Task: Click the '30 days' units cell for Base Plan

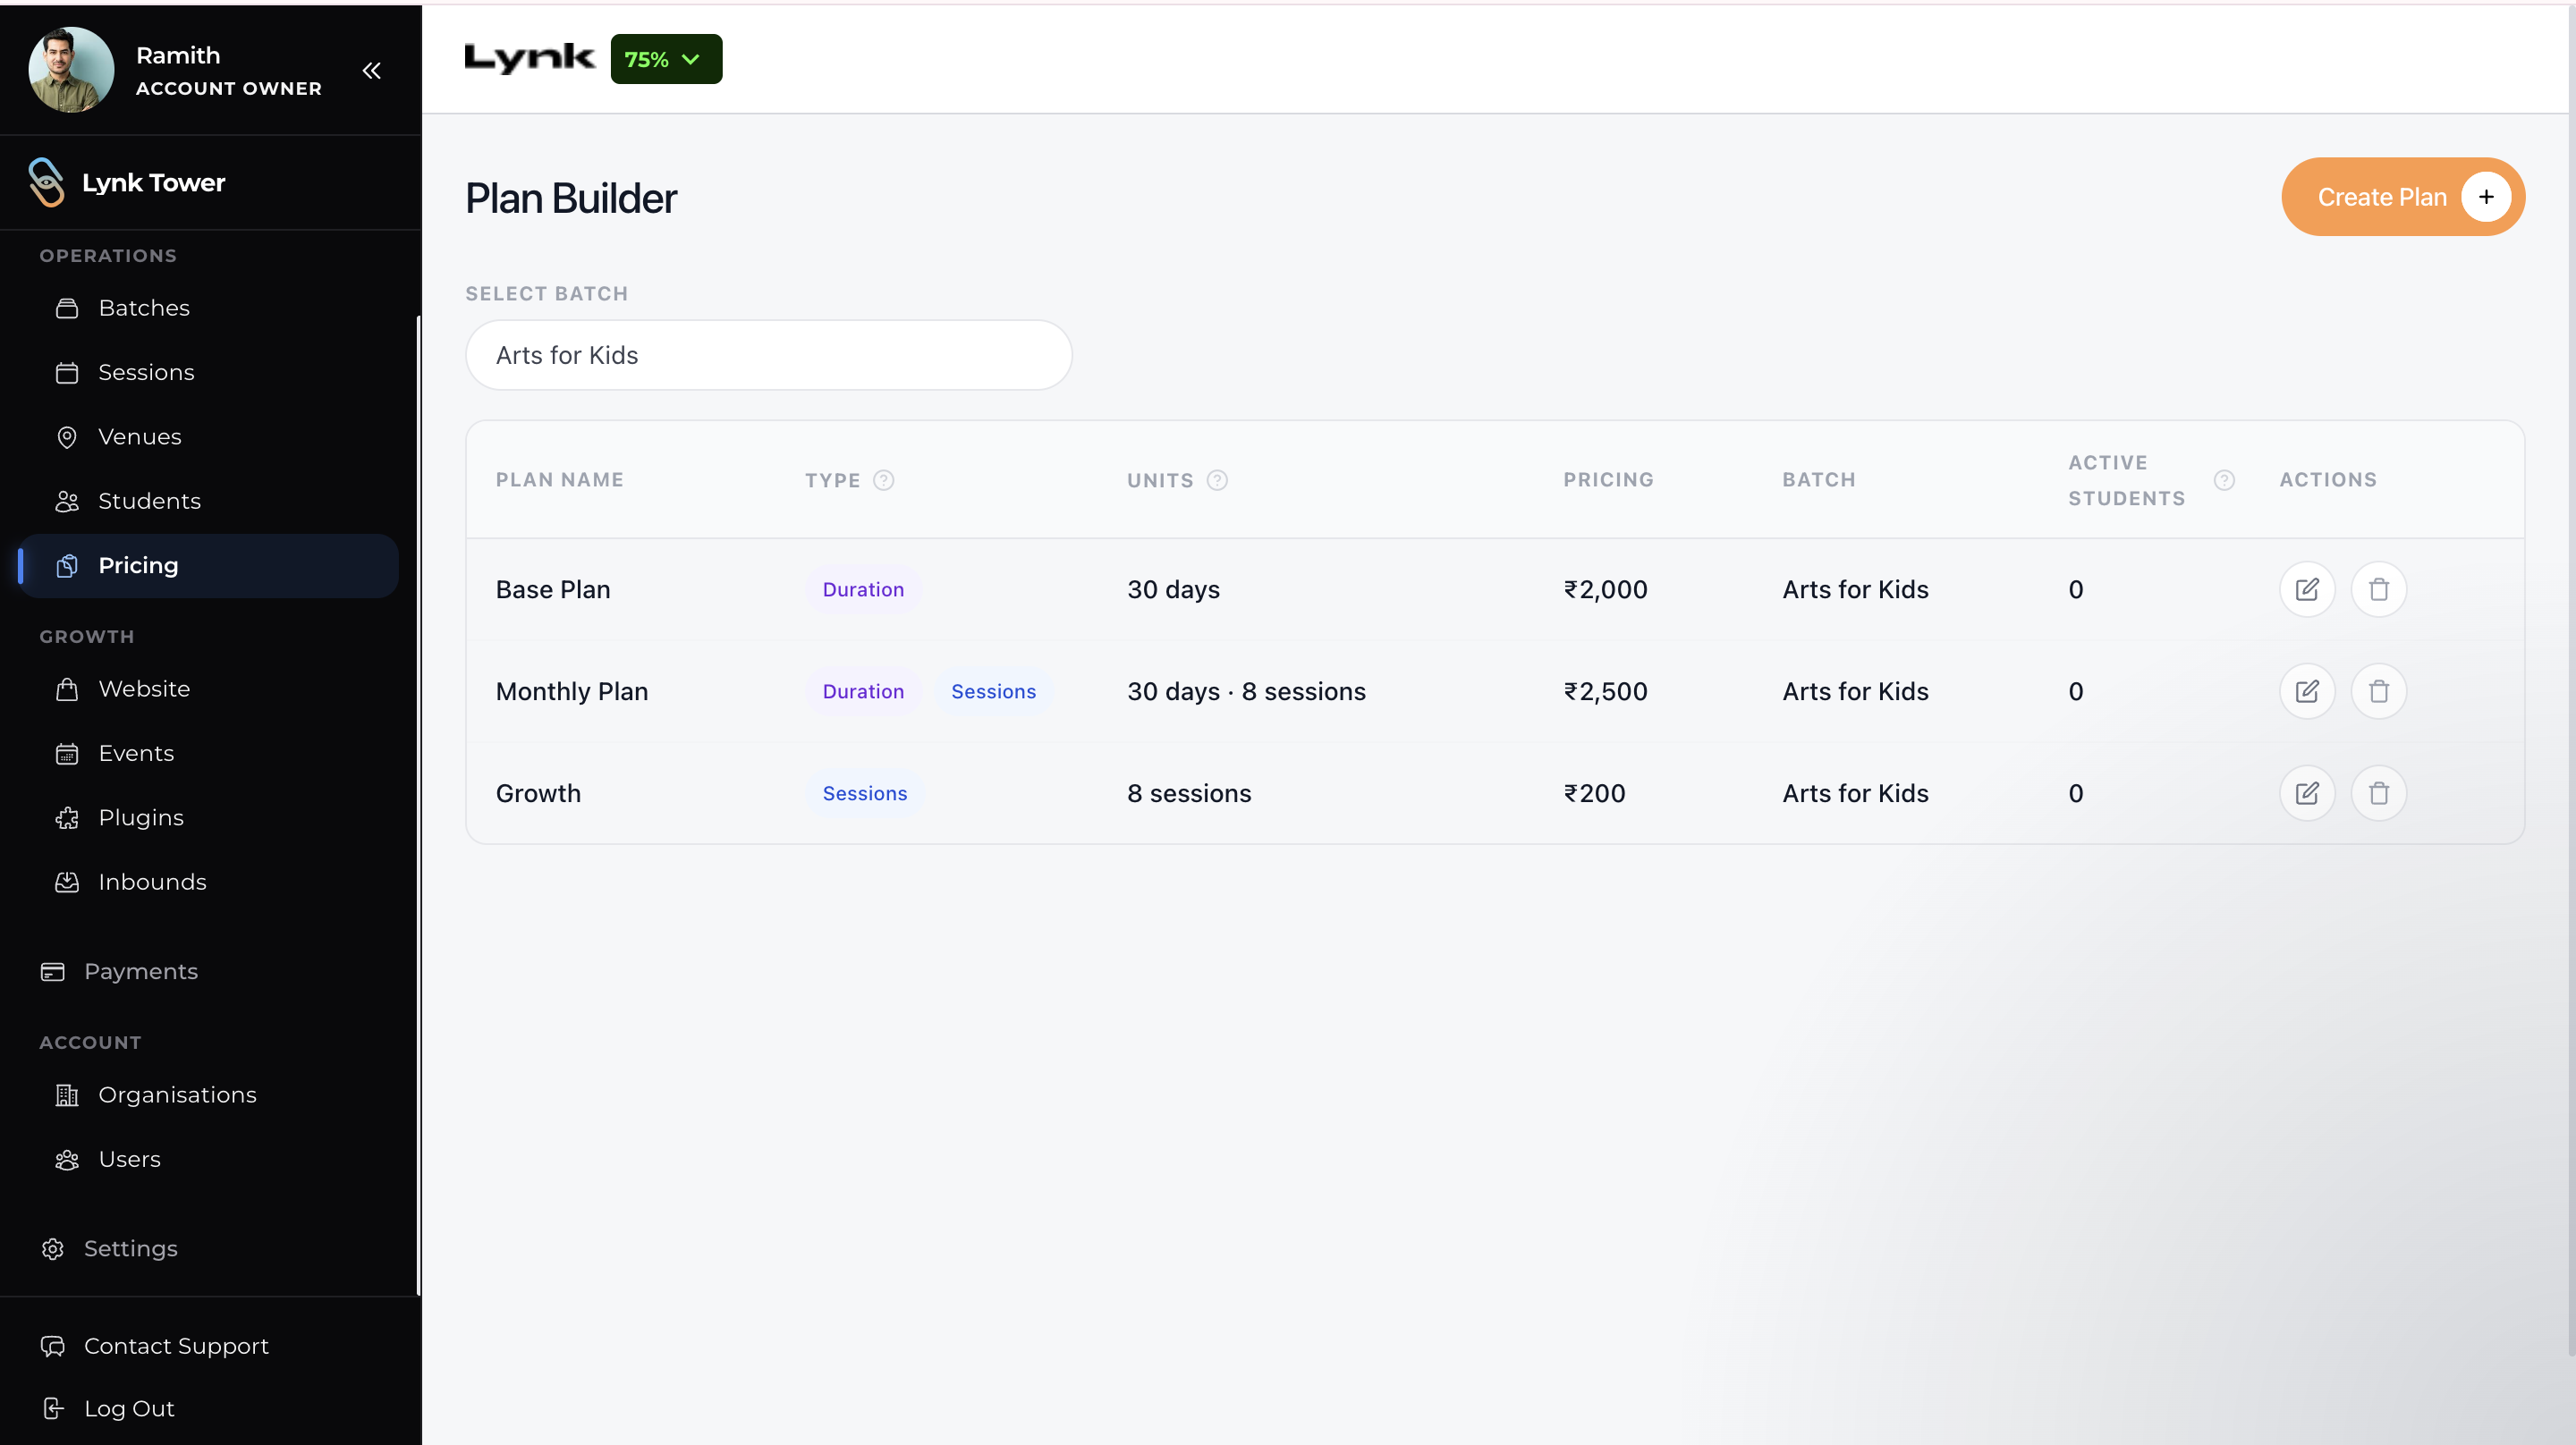Action: (1173, 590)
